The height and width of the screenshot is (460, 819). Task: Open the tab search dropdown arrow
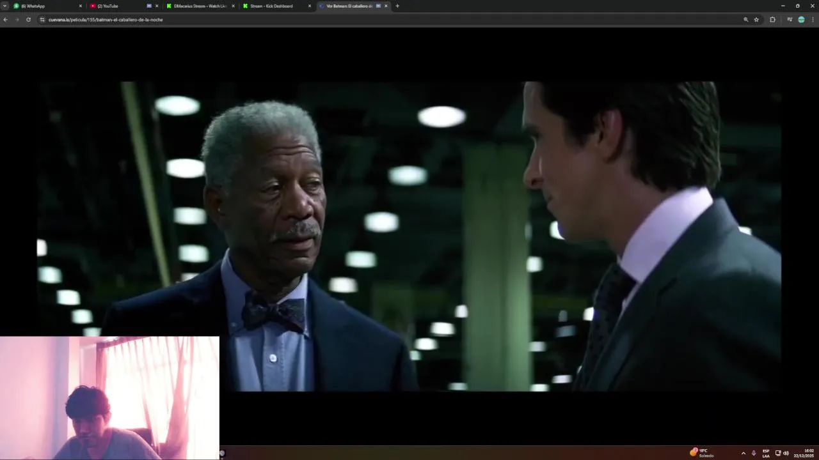[x=4, y=6]
